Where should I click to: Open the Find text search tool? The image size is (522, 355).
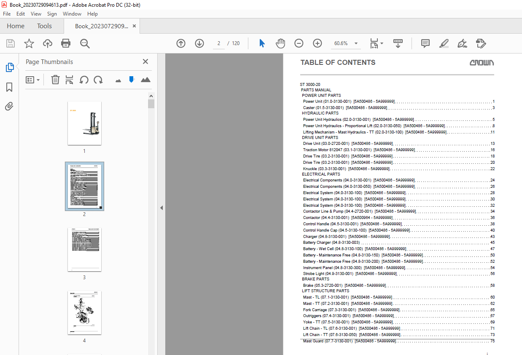[x=85, y=43]
